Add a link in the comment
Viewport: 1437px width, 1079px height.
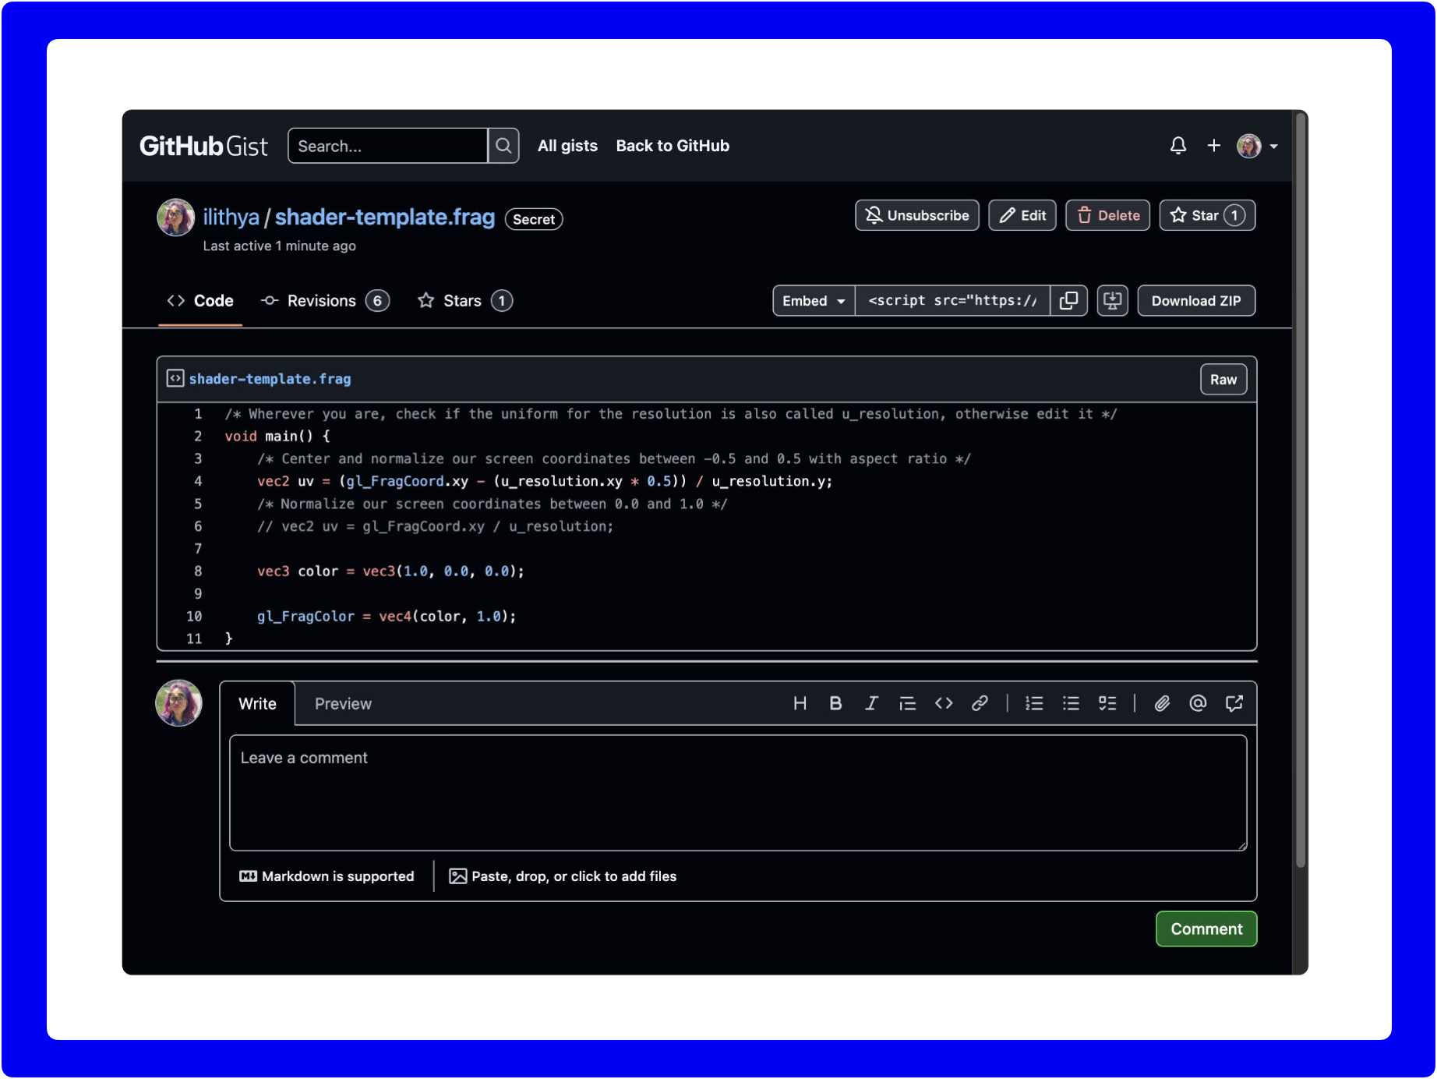coord(980,703)
